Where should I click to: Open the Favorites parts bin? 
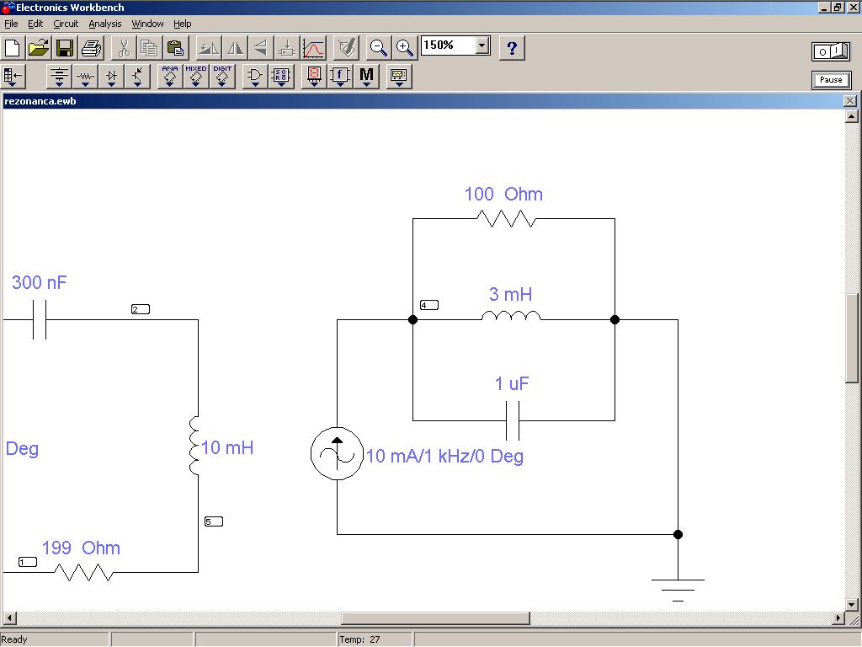coord(13,77)
